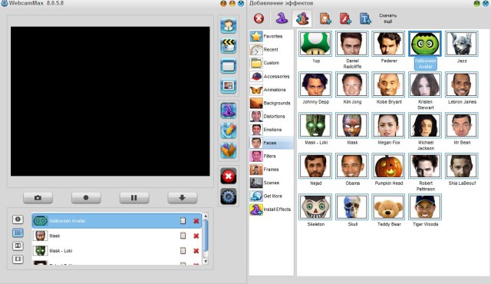Open the pencil doodle tool icon
The image size is (491, 284).
(229, 131)
